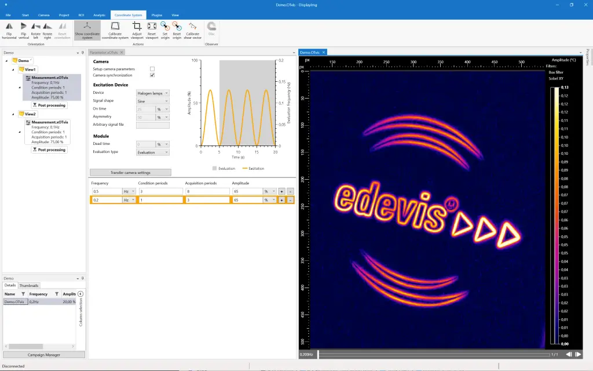
Task: Open the Signal shape dropdown
Action: 153,101
